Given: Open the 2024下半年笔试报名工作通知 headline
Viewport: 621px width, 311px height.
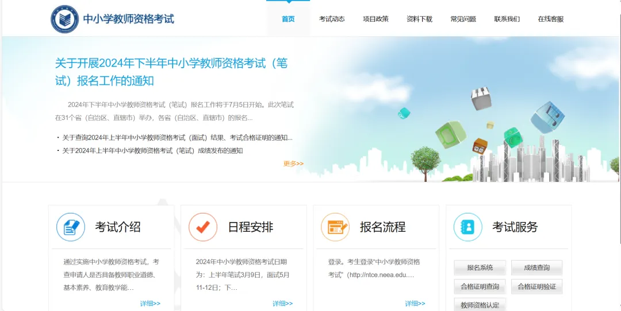Looking at the screenshot, I should coord(171,72).
